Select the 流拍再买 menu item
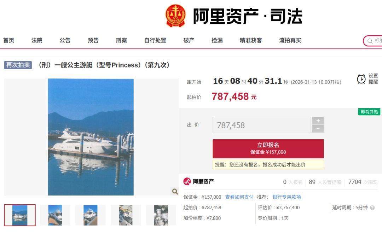This screenshot has height=239, width=382. tap(290, 40)
